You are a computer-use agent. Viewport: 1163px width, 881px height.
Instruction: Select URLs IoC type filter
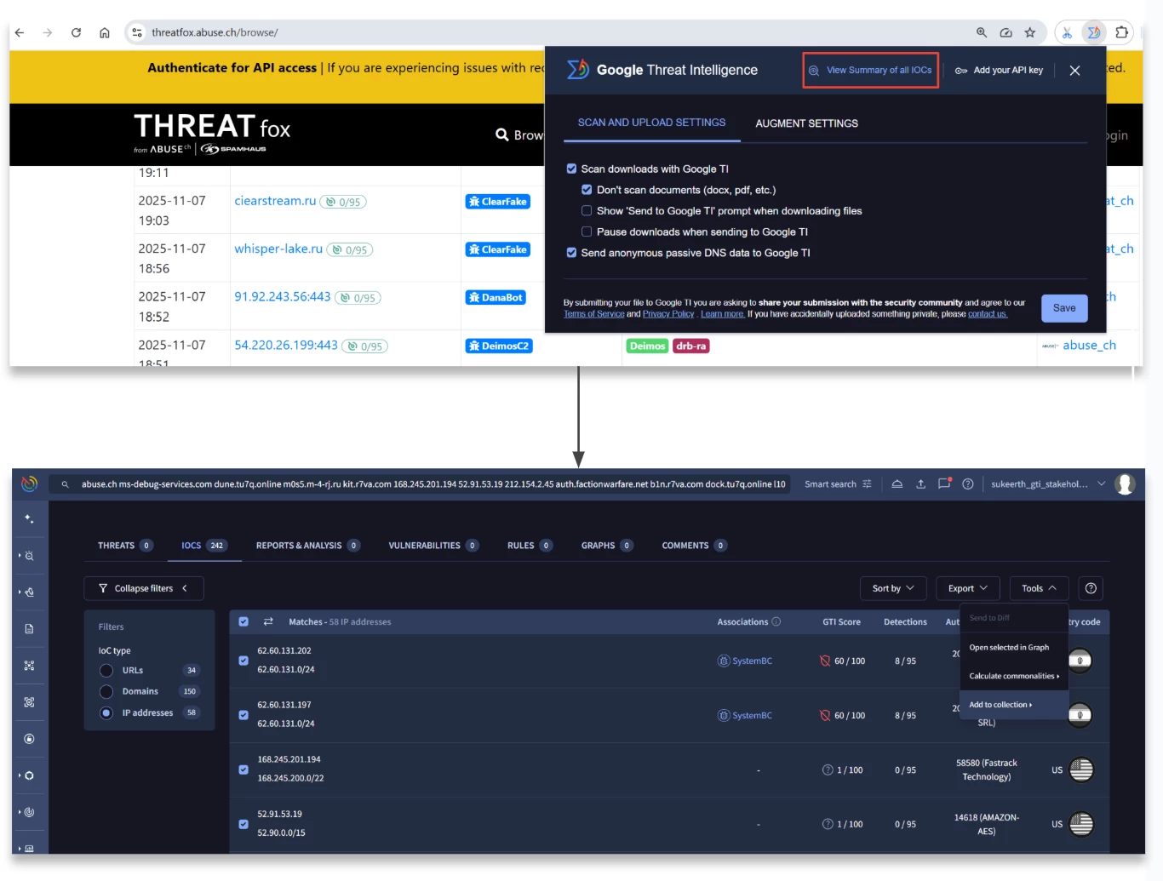(106, 671)
